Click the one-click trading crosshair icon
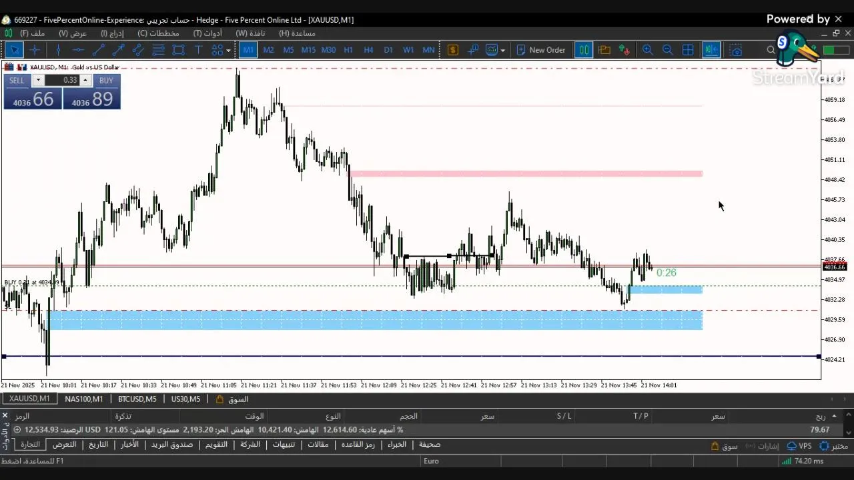 (x=473, y=50)
